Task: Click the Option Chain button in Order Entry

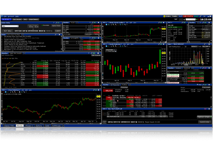Action: click(x=56, y=26)
